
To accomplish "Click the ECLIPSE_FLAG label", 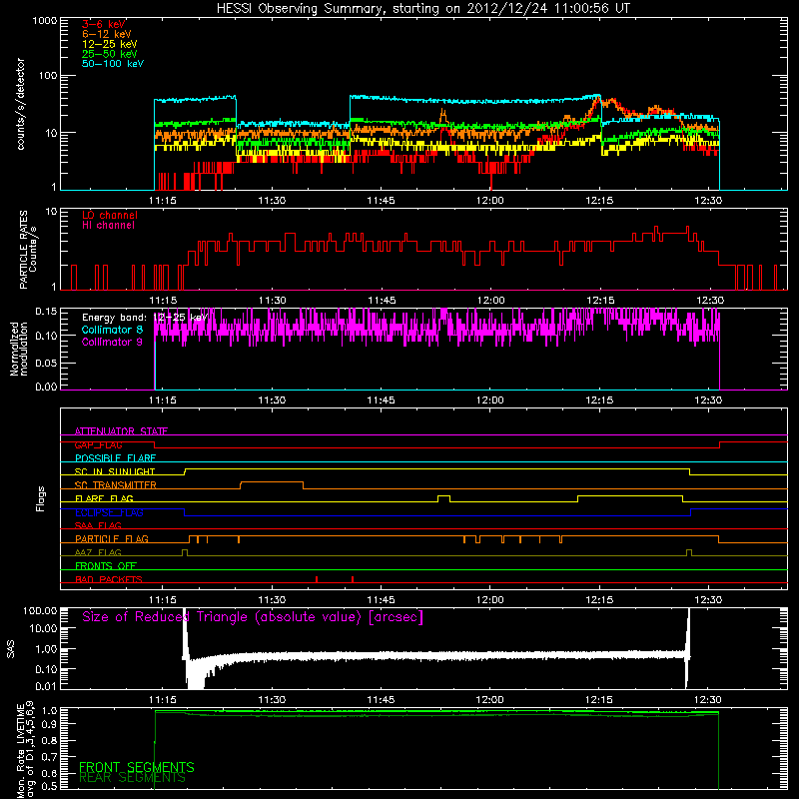I will (x=109, y=512).
